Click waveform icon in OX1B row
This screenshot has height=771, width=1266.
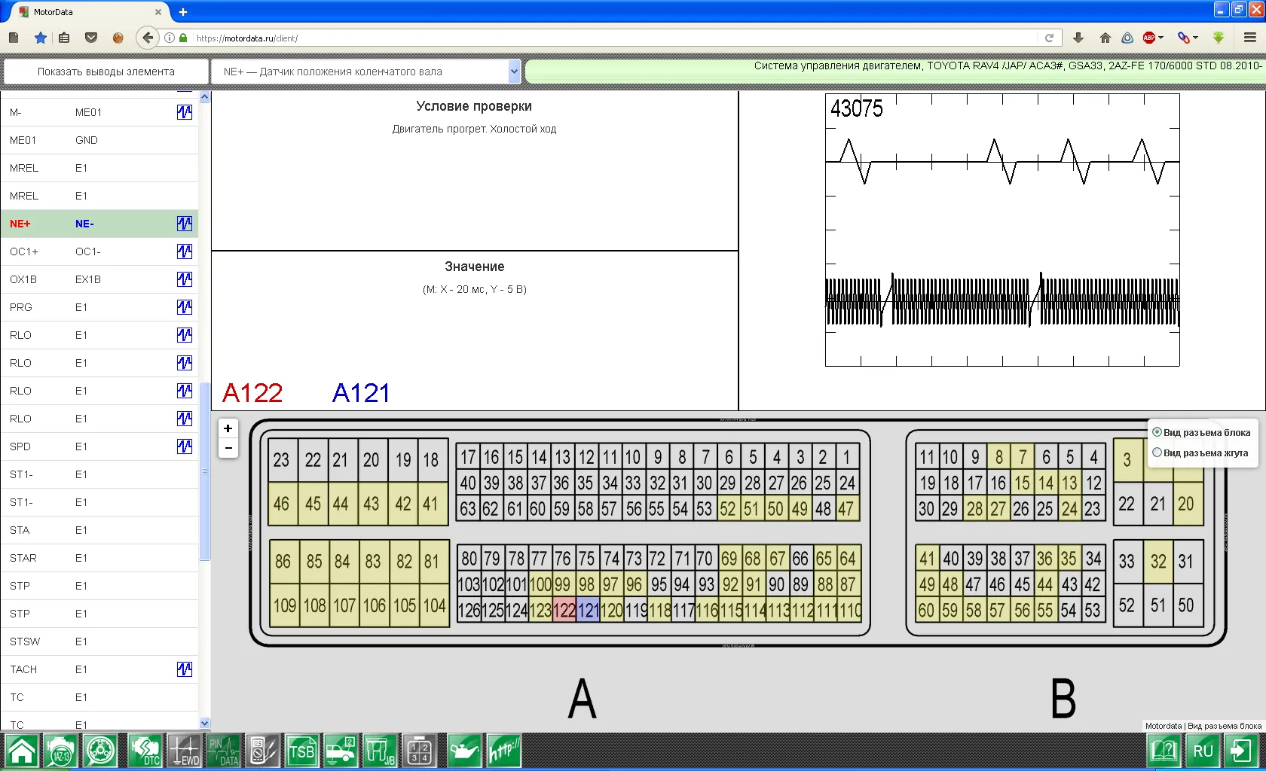(x=185, y=279)
